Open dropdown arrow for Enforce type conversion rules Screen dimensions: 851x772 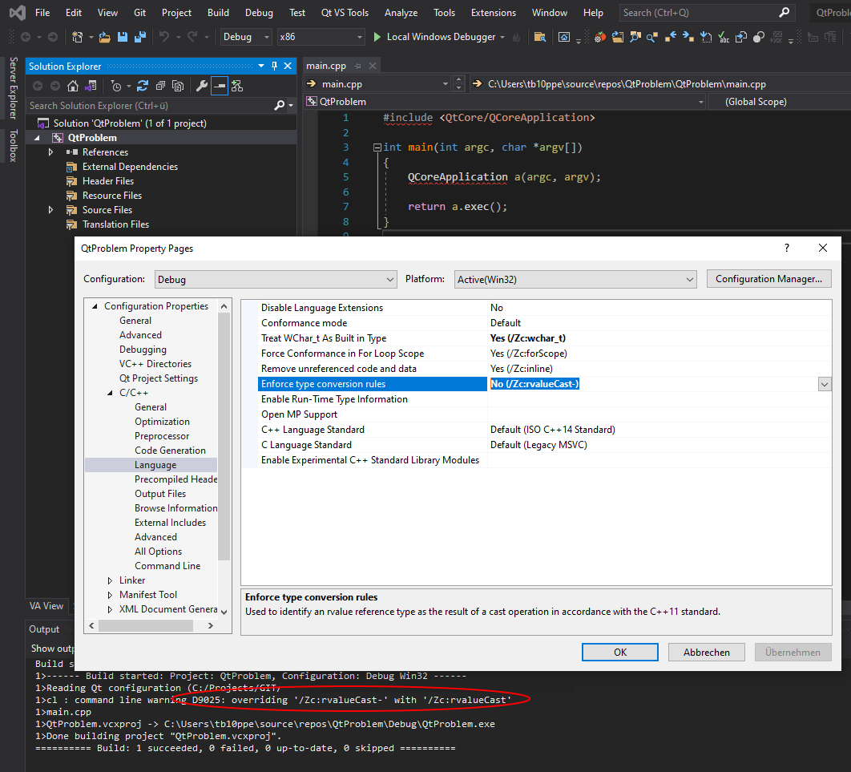825,384
